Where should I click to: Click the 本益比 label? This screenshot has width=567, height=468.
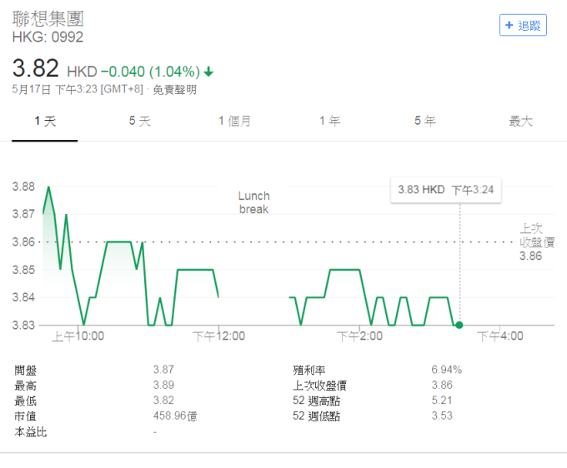pyautogui.click(x=31, y=431)
